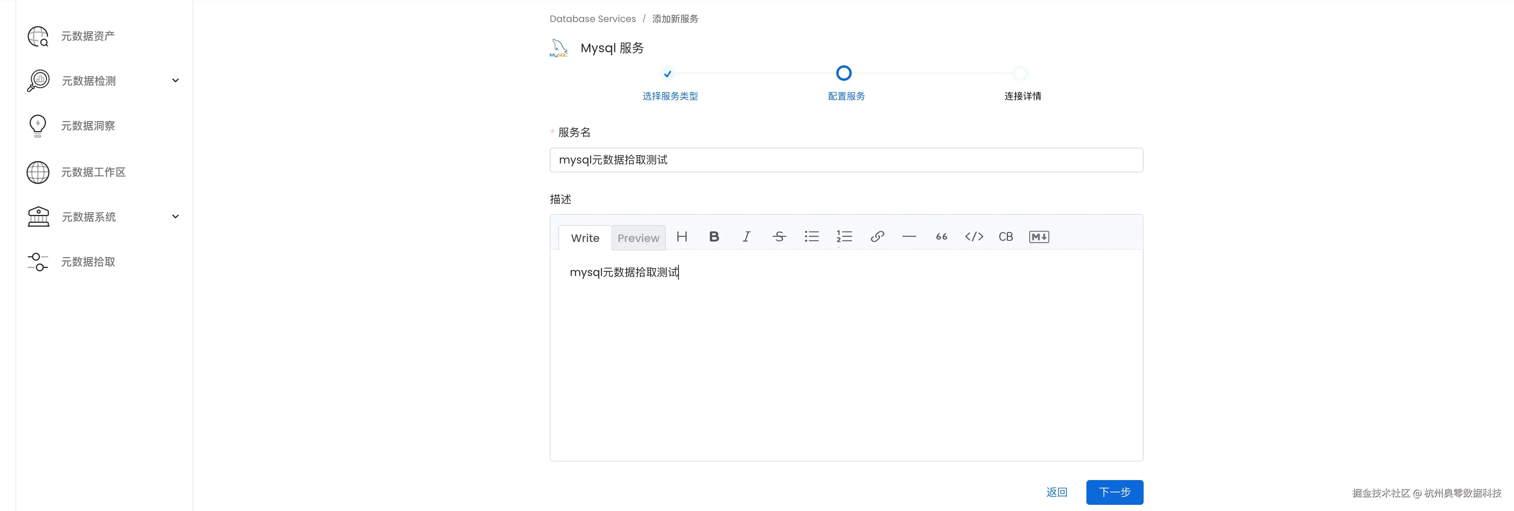Insert a code block with CB icon
1514x511 pixels.
click(x=1006, y=237)
